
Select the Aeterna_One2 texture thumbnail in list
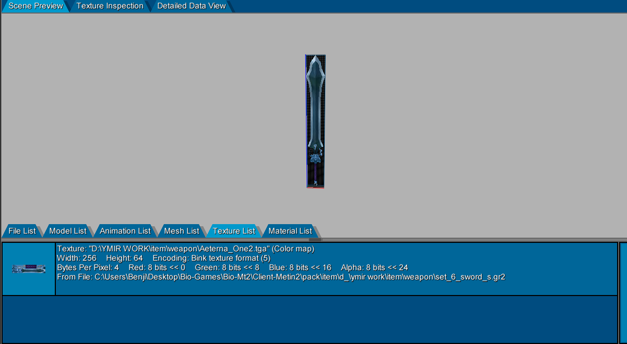[29, 268]
